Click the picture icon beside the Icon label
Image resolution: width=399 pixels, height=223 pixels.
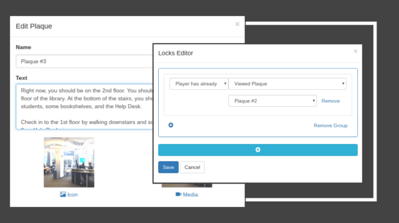click(63, 194)
